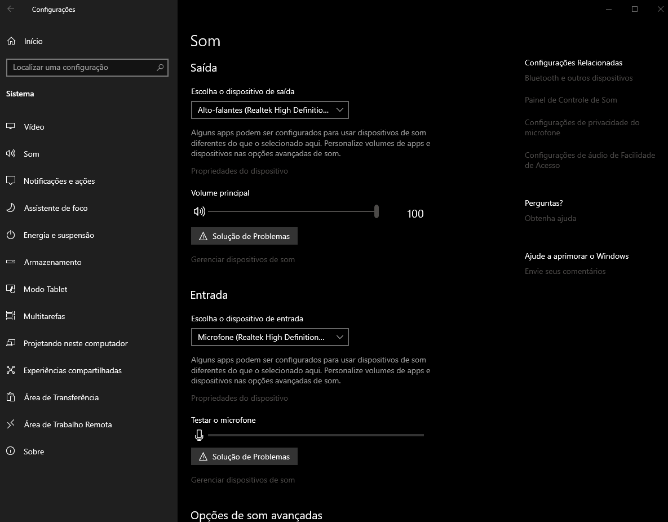Select Notificações e ações in sidebar
Image resolution: width=668 pixels, height=522 pixels.
pos(89,181)
